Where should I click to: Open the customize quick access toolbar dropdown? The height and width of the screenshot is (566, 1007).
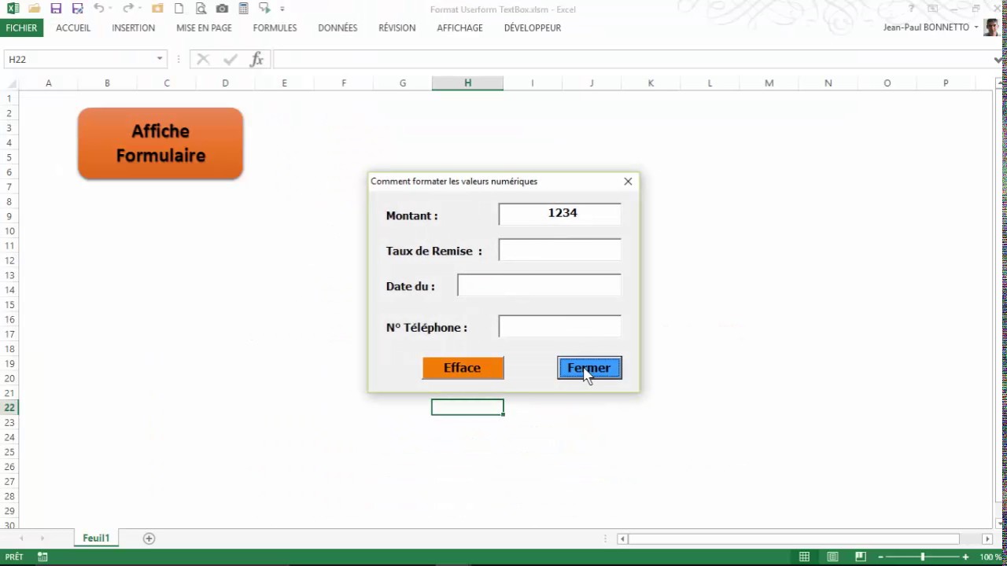282,9
